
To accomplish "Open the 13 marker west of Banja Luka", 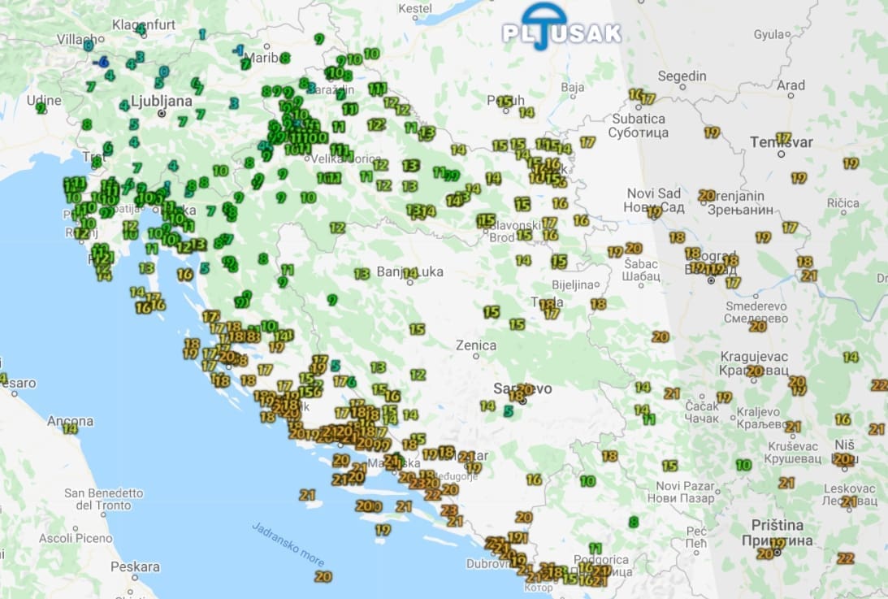I will [x=362, y=274].
